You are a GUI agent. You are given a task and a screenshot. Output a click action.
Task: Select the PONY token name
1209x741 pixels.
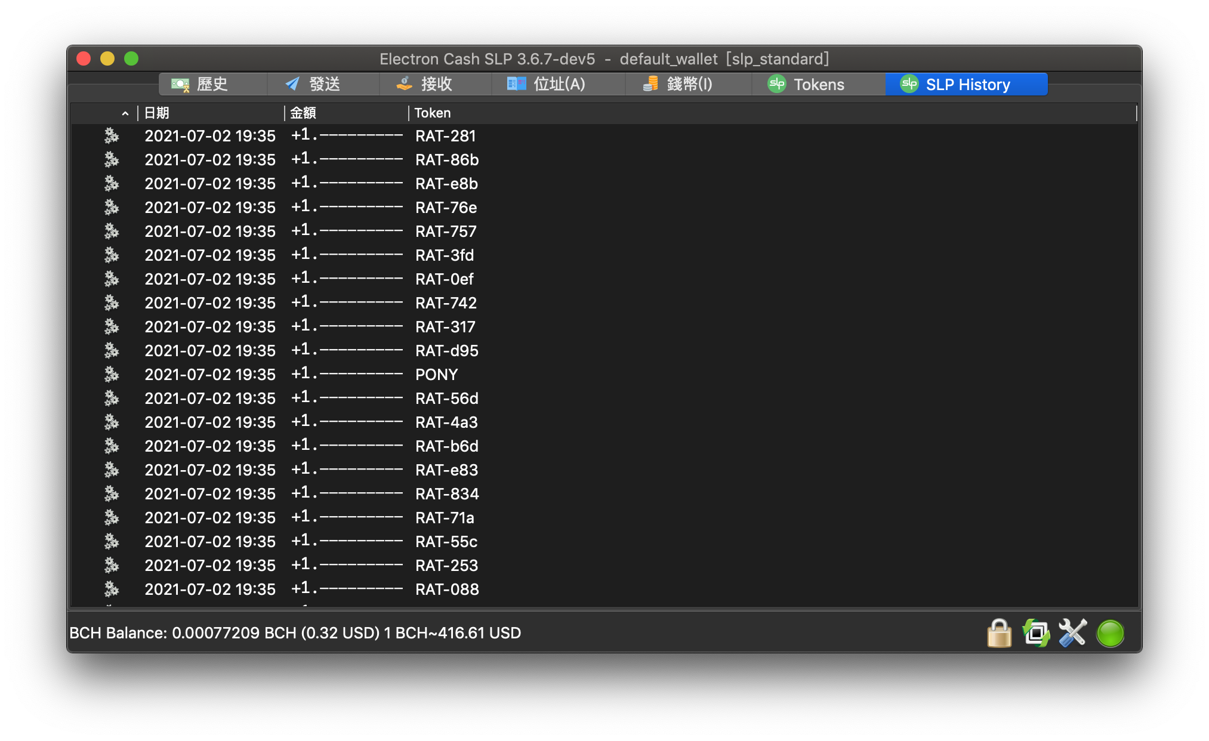tap(437, 375)
